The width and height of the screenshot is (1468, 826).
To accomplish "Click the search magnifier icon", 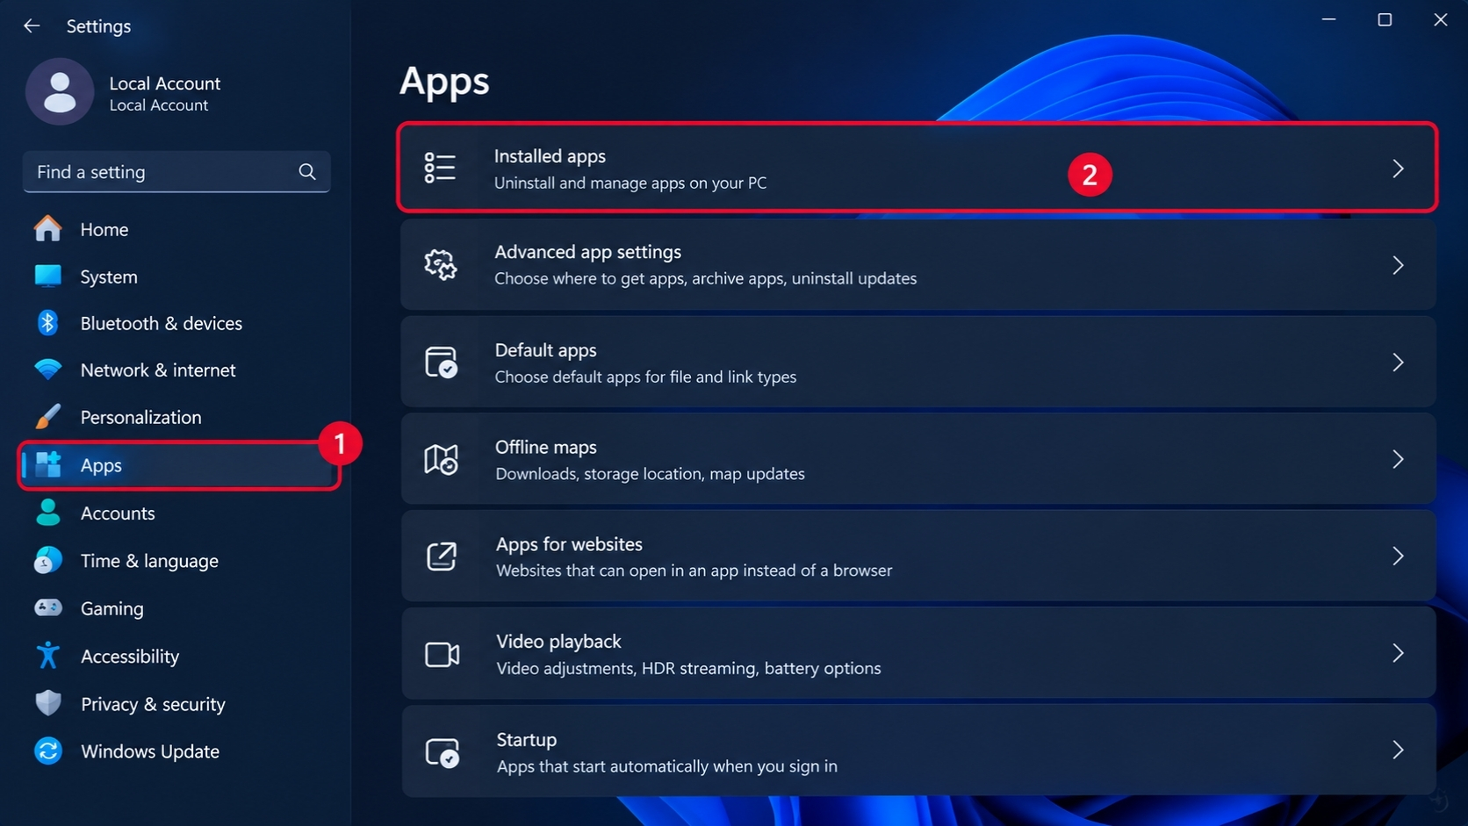I will [x=307, y=171].
